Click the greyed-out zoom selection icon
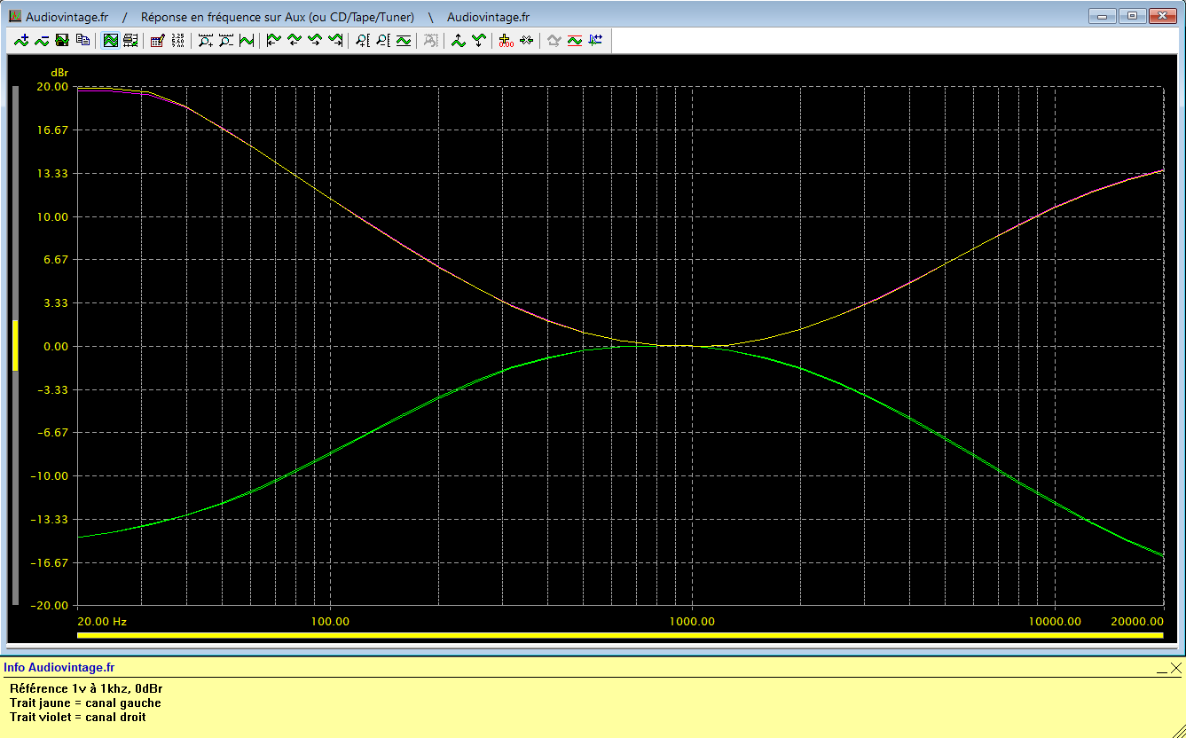The width and height of the screenshot is (1186, 738). 430,40
